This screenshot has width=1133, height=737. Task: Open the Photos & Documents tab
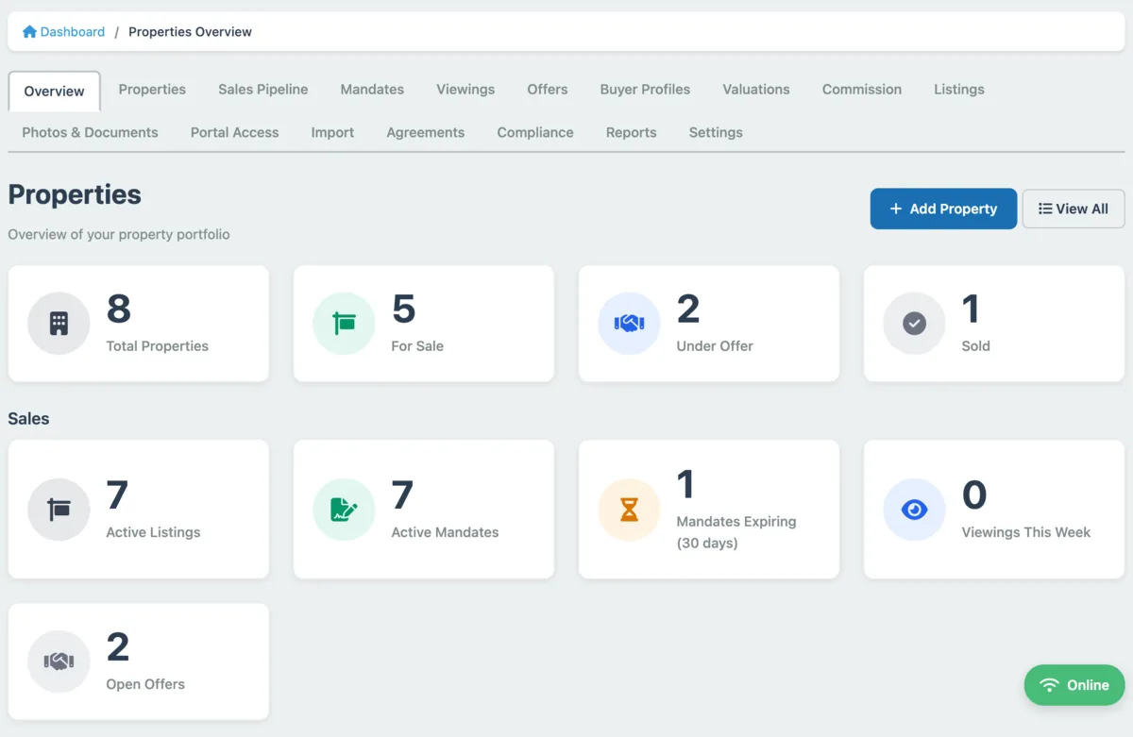point(90,132)
